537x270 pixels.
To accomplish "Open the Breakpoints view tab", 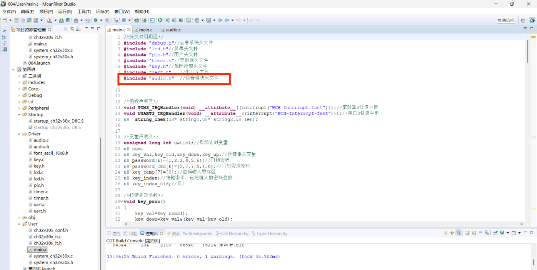I will point(200,233).
